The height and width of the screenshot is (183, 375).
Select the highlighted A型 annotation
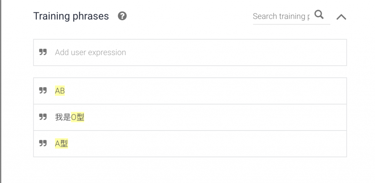pyautogui.click(x=62, y=144)
